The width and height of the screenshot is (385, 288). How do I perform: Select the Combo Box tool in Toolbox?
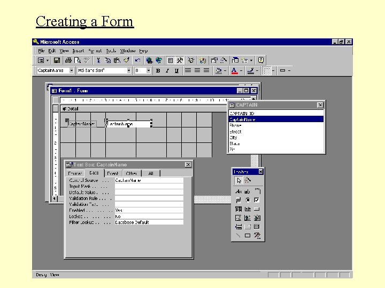point(238,209)
